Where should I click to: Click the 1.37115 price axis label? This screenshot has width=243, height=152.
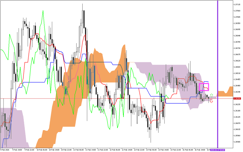tap(237, 4)
